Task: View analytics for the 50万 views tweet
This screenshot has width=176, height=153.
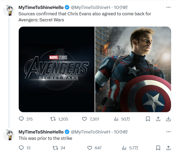Action: click(x=116, y=119)
